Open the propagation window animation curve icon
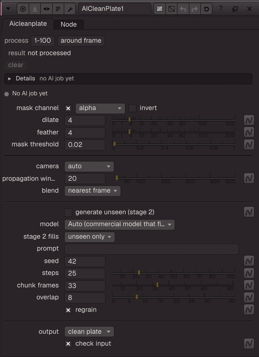This screenshot has height=357, width=259. tap(249, 178)
